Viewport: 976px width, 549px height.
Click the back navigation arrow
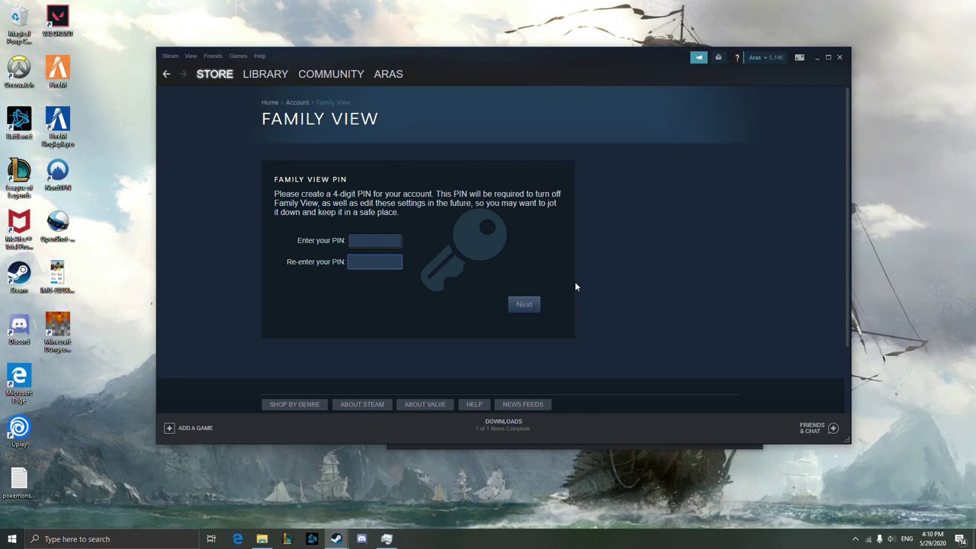(166, 73)
